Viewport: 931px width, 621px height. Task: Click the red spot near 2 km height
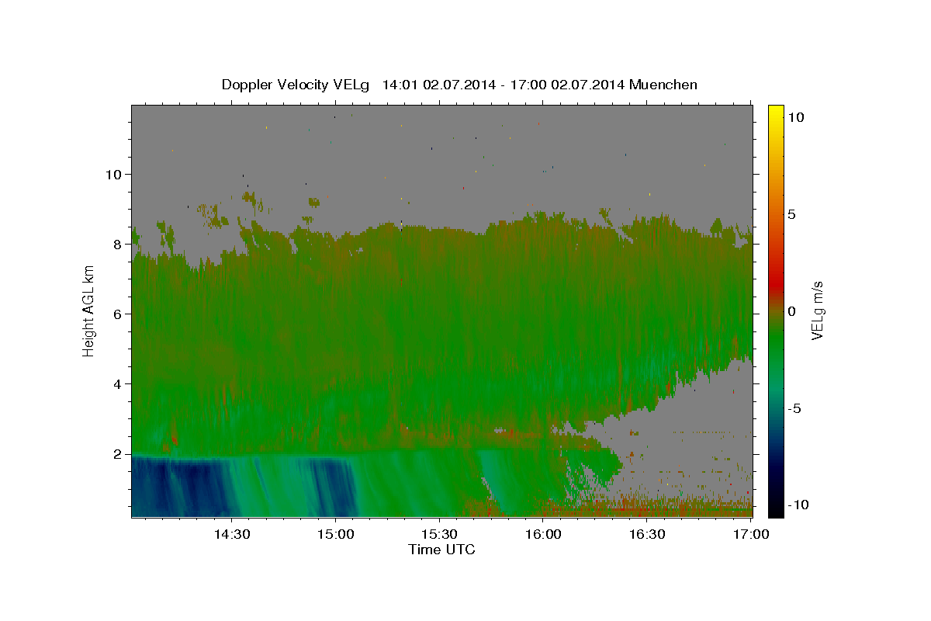[x=174, y=439]
